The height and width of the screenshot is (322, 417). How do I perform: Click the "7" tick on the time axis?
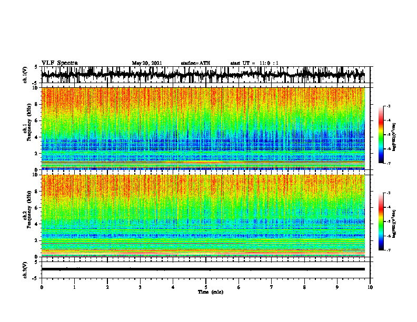coord(272,287)
